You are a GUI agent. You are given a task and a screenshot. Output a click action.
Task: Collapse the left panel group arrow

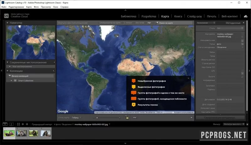2,70
